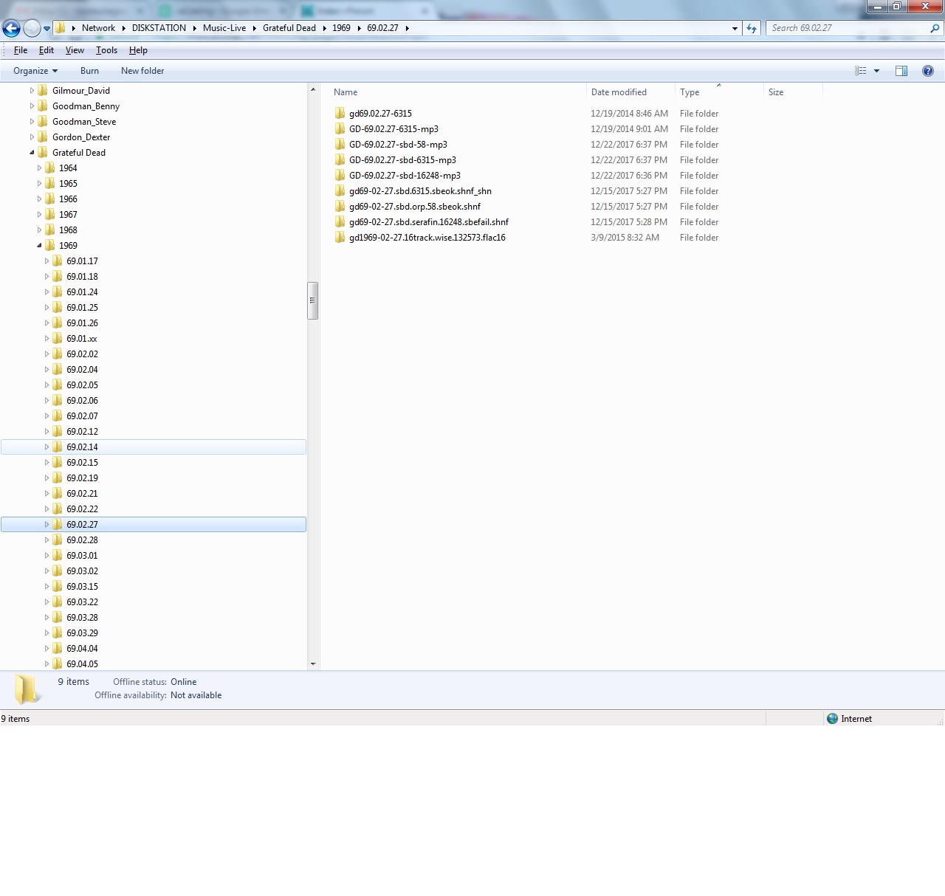The image size is (945, 896).
Task: Click the New folder button
Action: point(142,71)
